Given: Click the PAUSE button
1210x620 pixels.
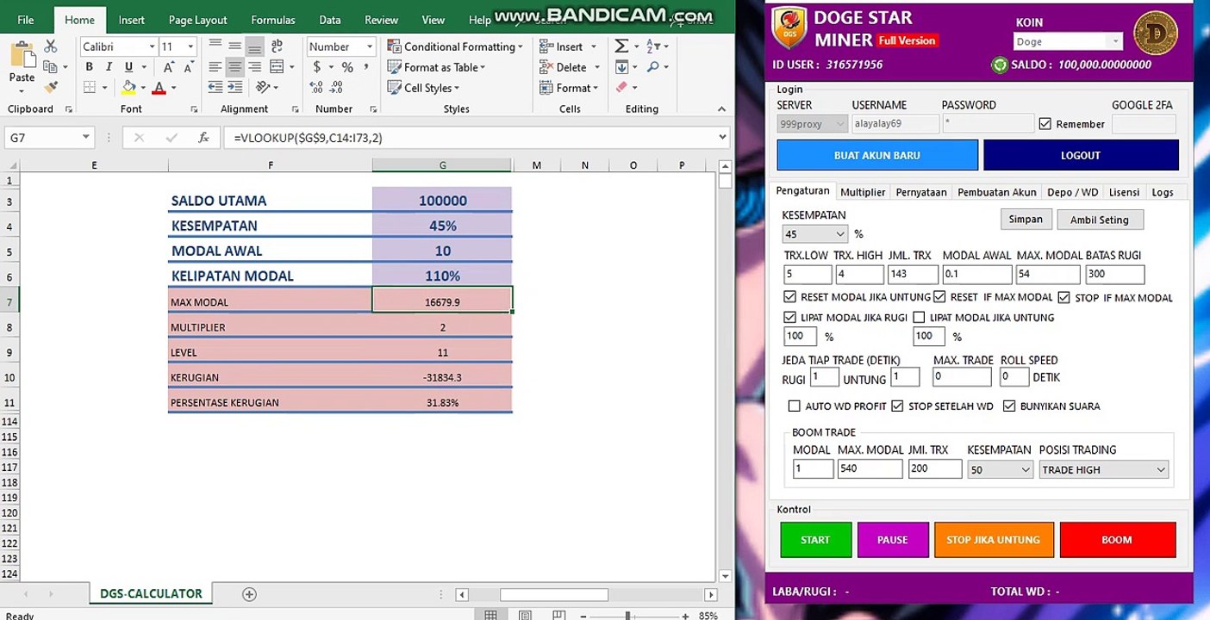Looking at the screenshot, I should pyautogui.click(x=893, y=540).
